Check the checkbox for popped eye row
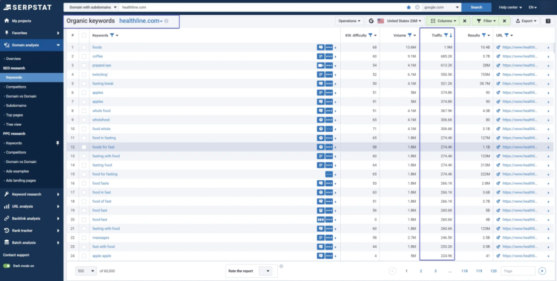Screen dimensions: 557x281 click(84, 65)
